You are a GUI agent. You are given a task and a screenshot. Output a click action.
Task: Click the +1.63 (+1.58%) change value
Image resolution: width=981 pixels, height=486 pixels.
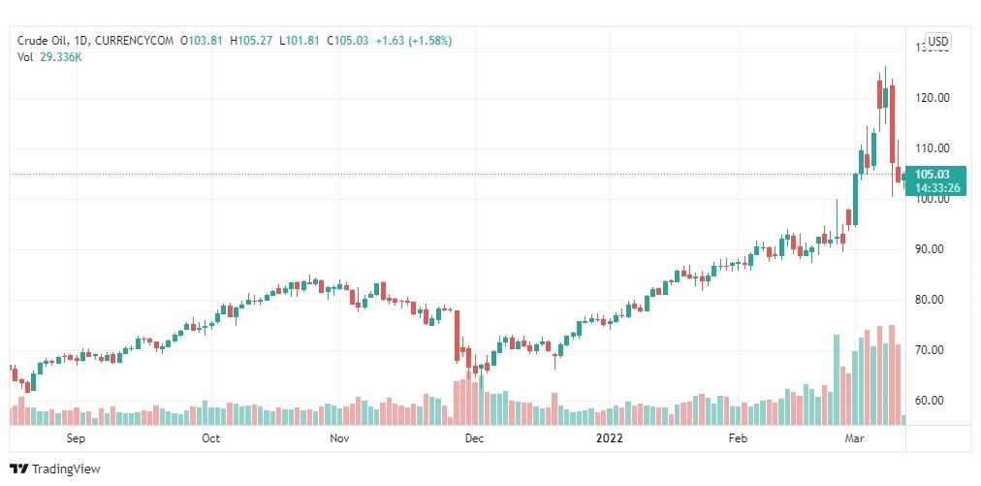tap(413, 41)
